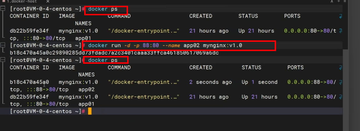Select the 1.docker-host session tab
This screenshot has width=360, height=131.
click(22, 1)
